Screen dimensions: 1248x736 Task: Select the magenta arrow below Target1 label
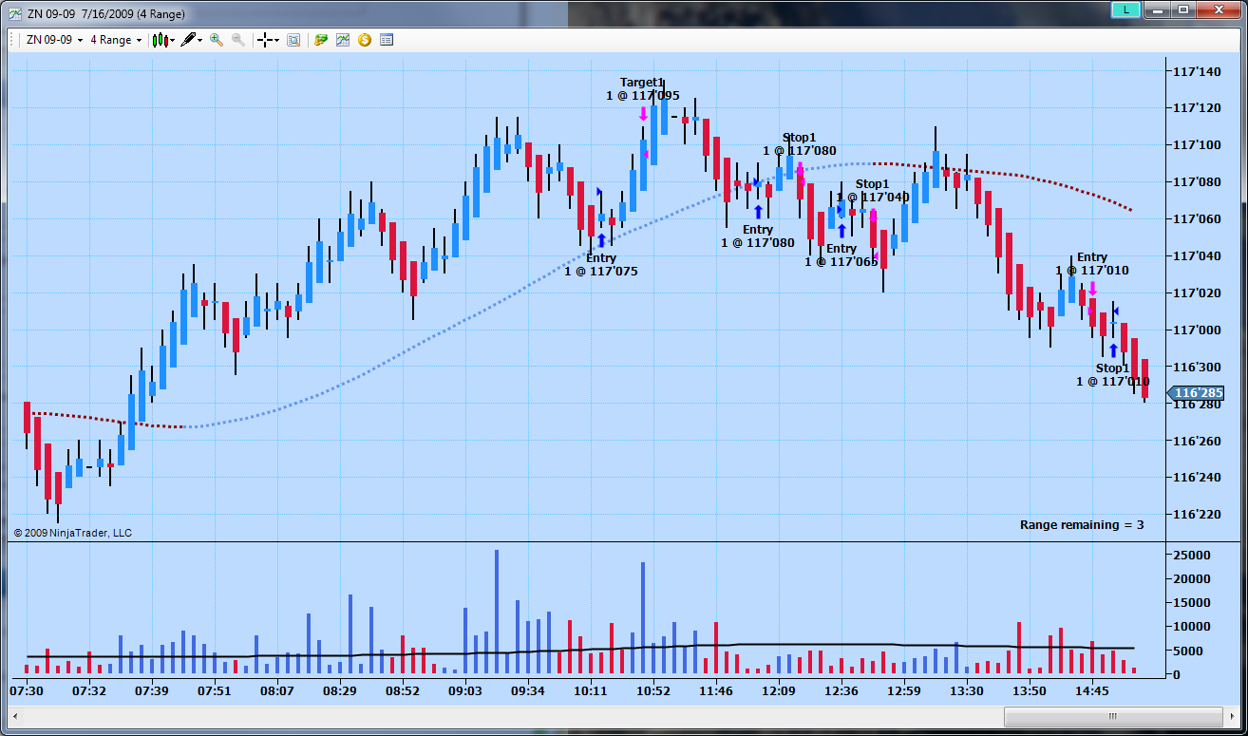[x=643, y=114]
